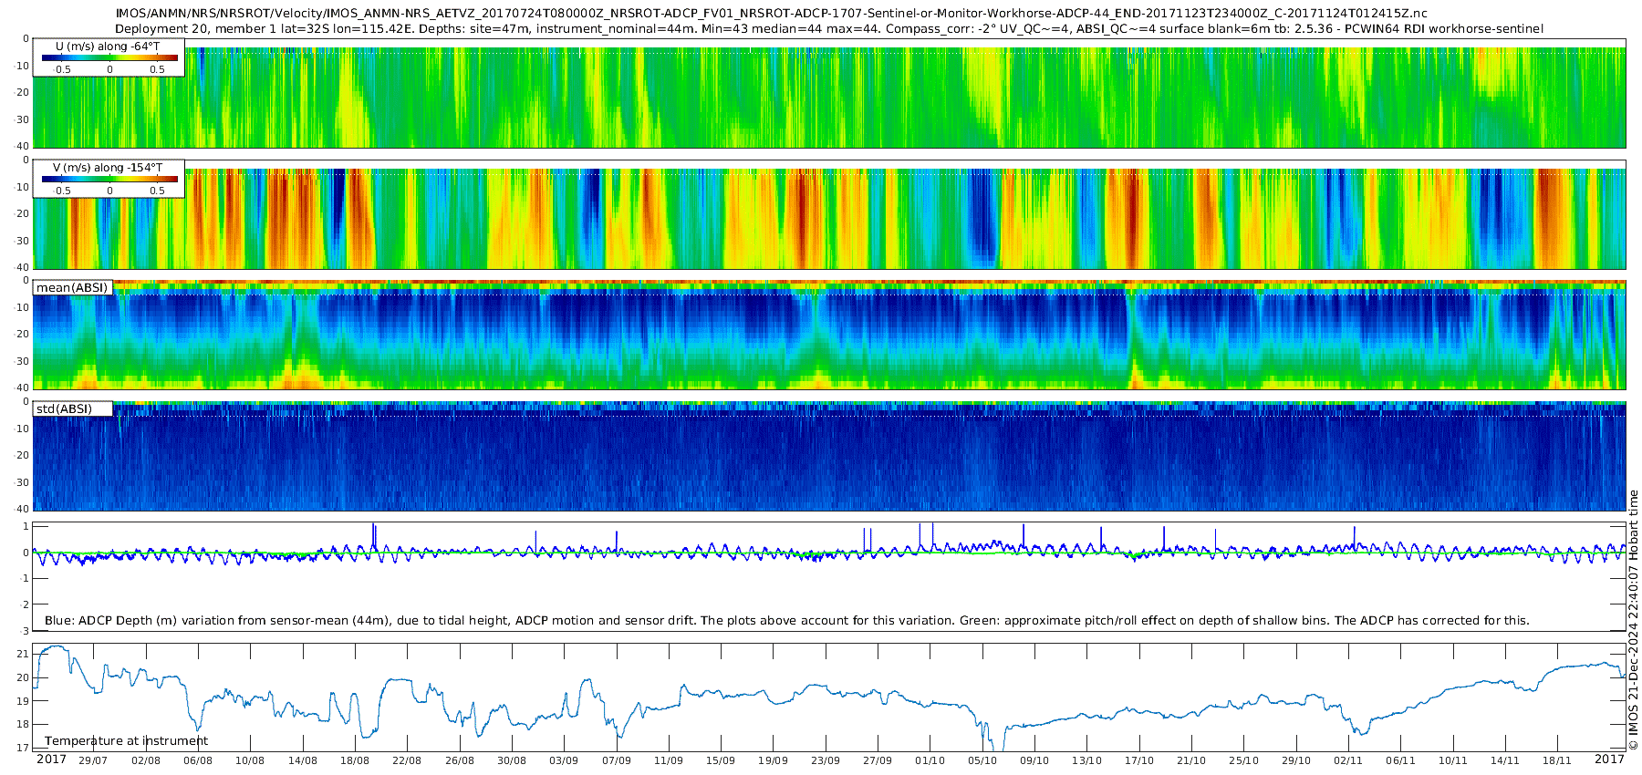Click the 'Temperature at instrument' label
Screen dimensions: 1642x775
[126, 741]
